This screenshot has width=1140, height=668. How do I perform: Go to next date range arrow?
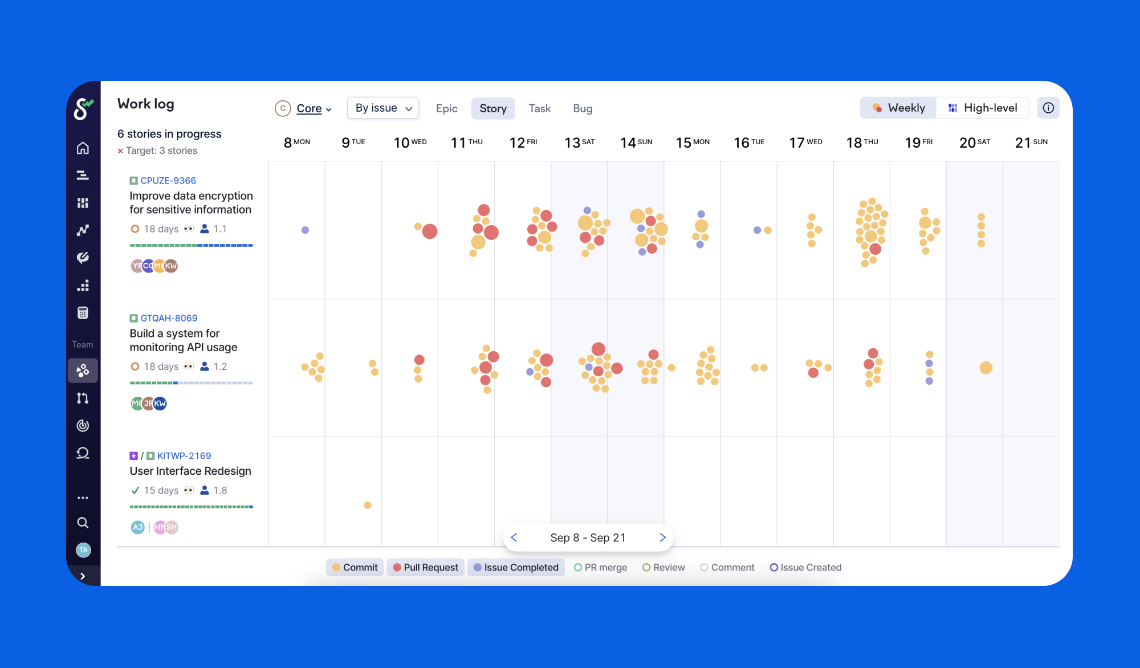point(662,537)
